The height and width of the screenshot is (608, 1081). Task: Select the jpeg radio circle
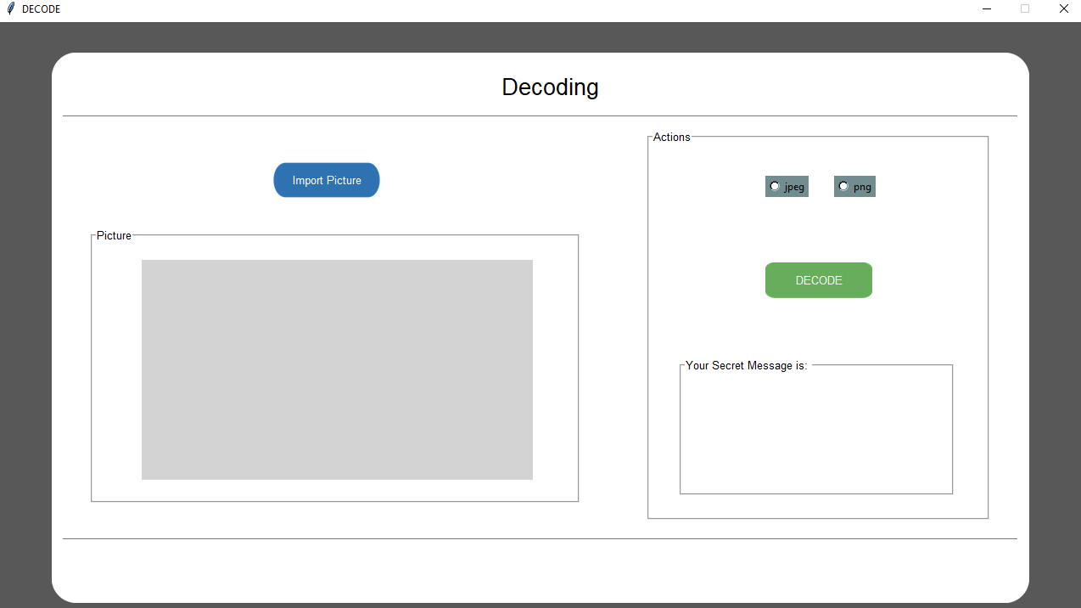click(775, 186)
